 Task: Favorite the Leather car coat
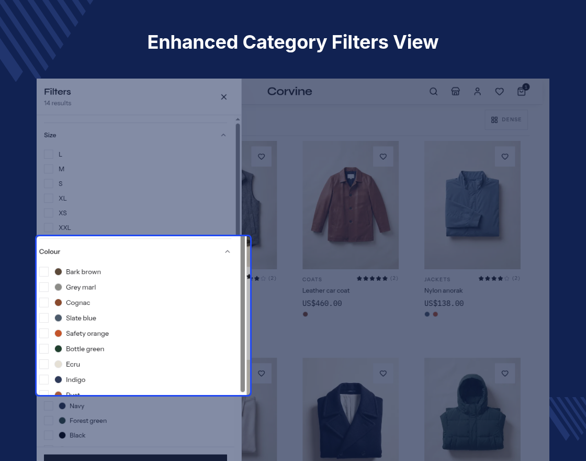383,157
